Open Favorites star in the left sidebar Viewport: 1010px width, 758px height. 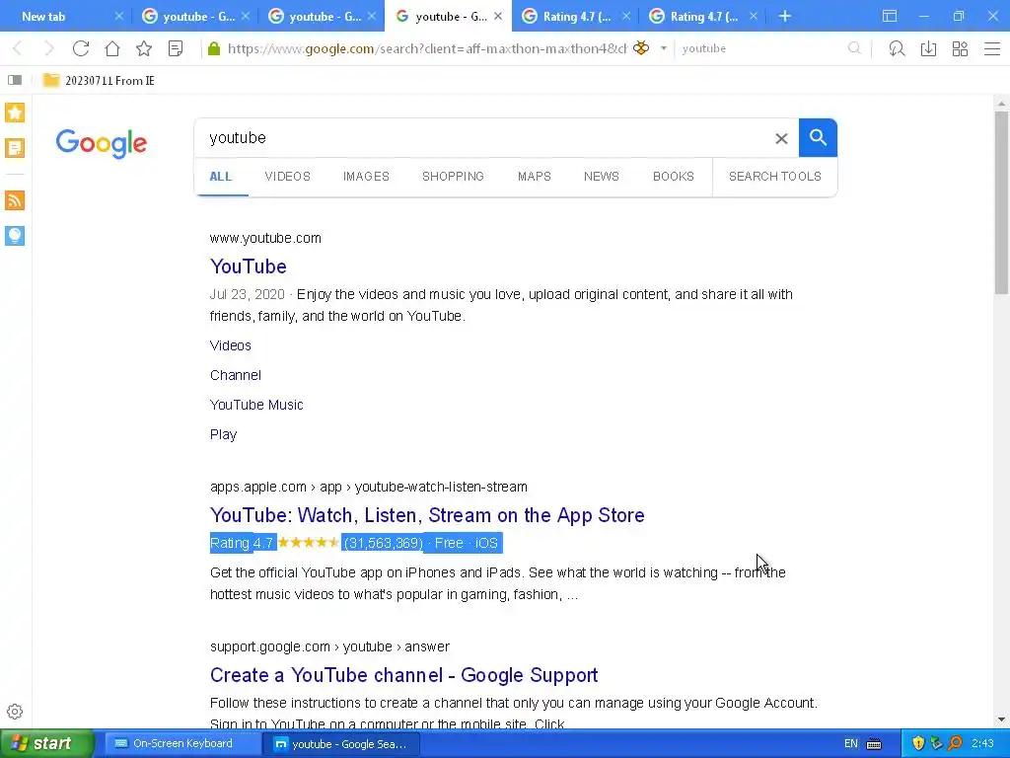pos(15,113)
